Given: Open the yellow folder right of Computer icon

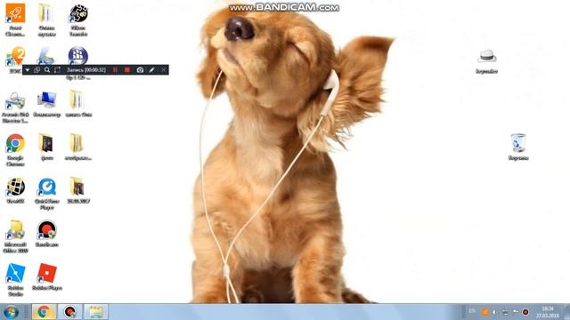Looking at the screenshot, I should point(78,104).
